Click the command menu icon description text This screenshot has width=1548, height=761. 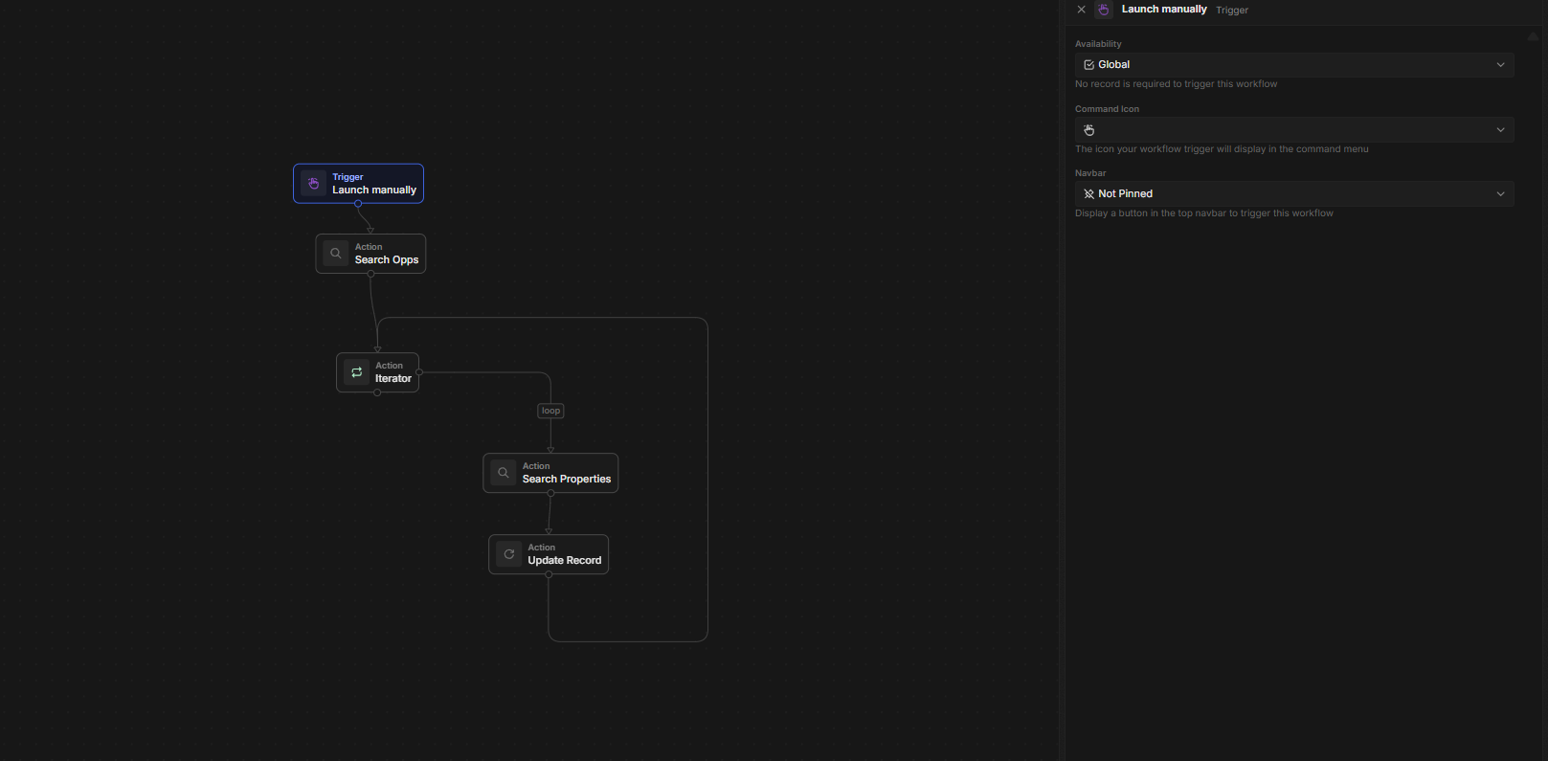(1222, 149)
